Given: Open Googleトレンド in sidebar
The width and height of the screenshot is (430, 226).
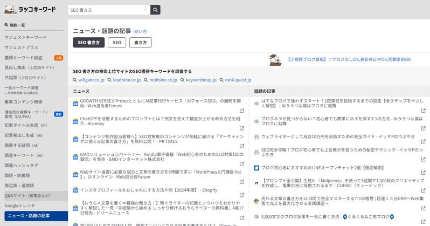Looking at the screenshot, I should click(20, 206).
